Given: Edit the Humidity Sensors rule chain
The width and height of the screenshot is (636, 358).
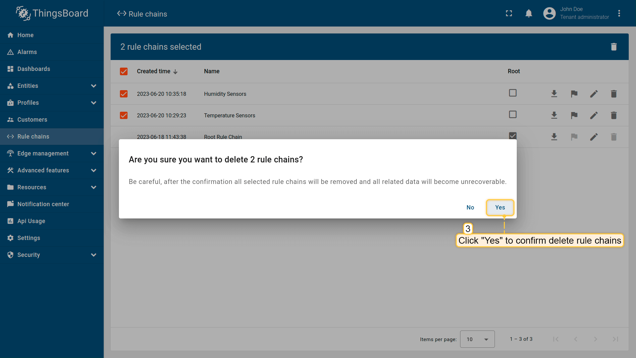Looking at the screenshot, I should [x=594, y=94].
